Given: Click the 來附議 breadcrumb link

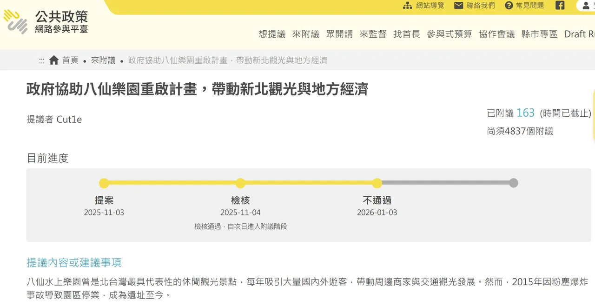Looking at the screenshot, I should click(x=103, y=60).
